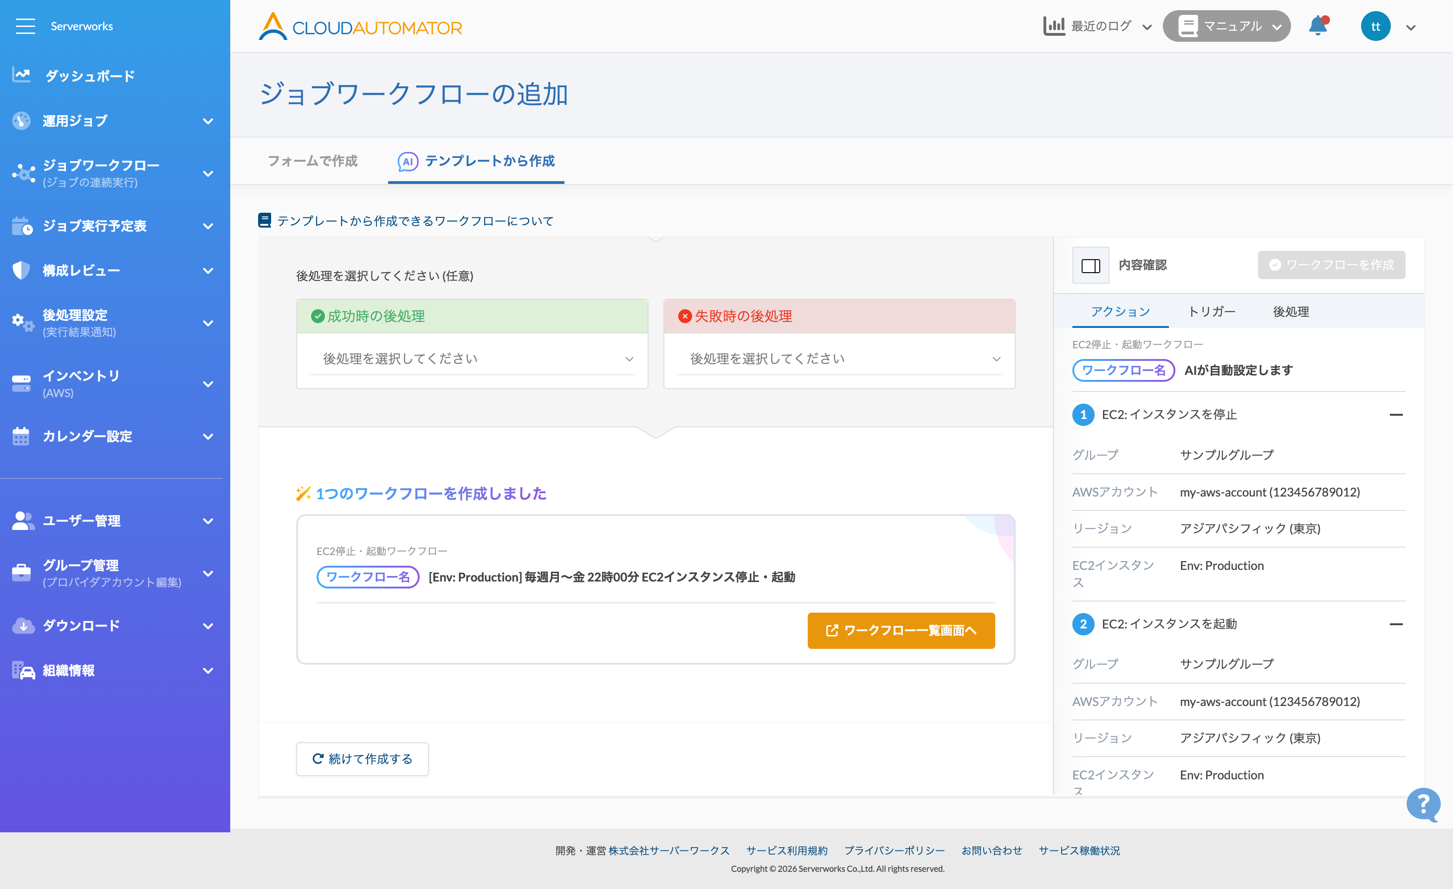The width and height of the screenshot is (1453, 889).
Task: Open the プライバシーポリシー footer link
Action: pos(894,850)
